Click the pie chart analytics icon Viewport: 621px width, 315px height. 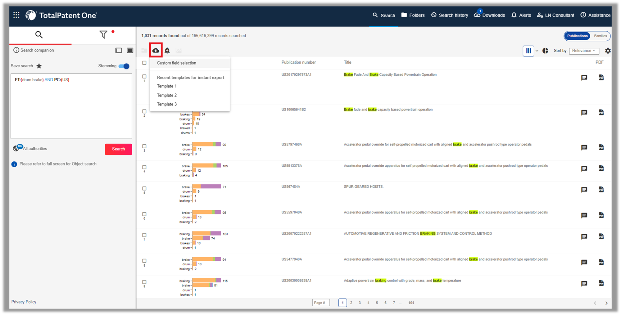tap(545, 51)
